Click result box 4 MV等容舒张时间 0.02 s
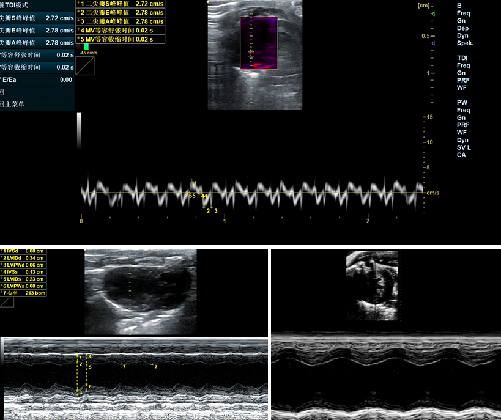The width and height of the screenshot is (501, 420). coord(121,31)
